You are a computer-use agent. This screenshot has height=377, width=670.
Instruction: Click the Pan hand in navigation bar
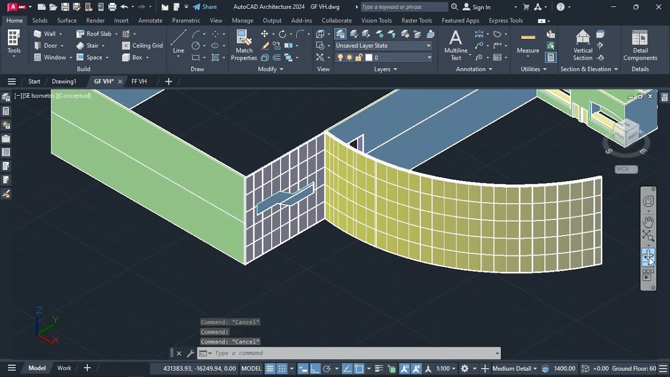[649, 221]
